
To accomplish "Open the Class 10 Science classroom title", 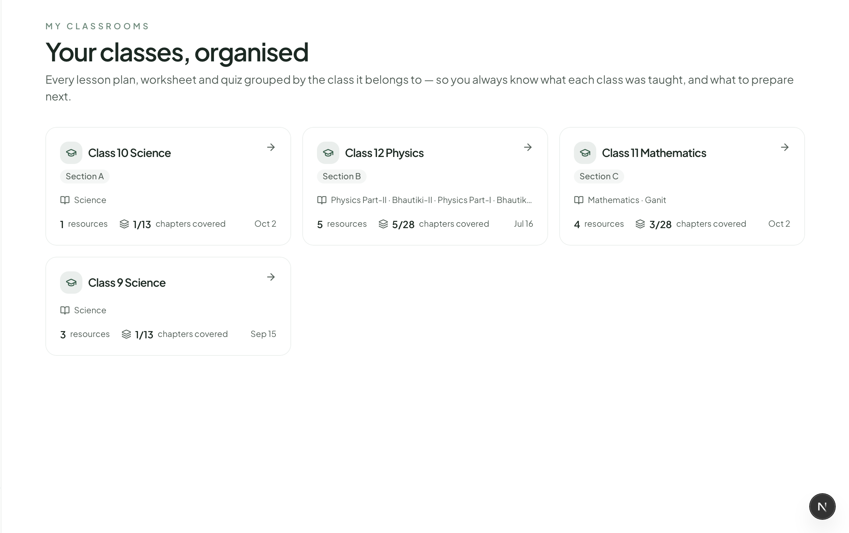I will pyautogui.click(x=130, y=153).
